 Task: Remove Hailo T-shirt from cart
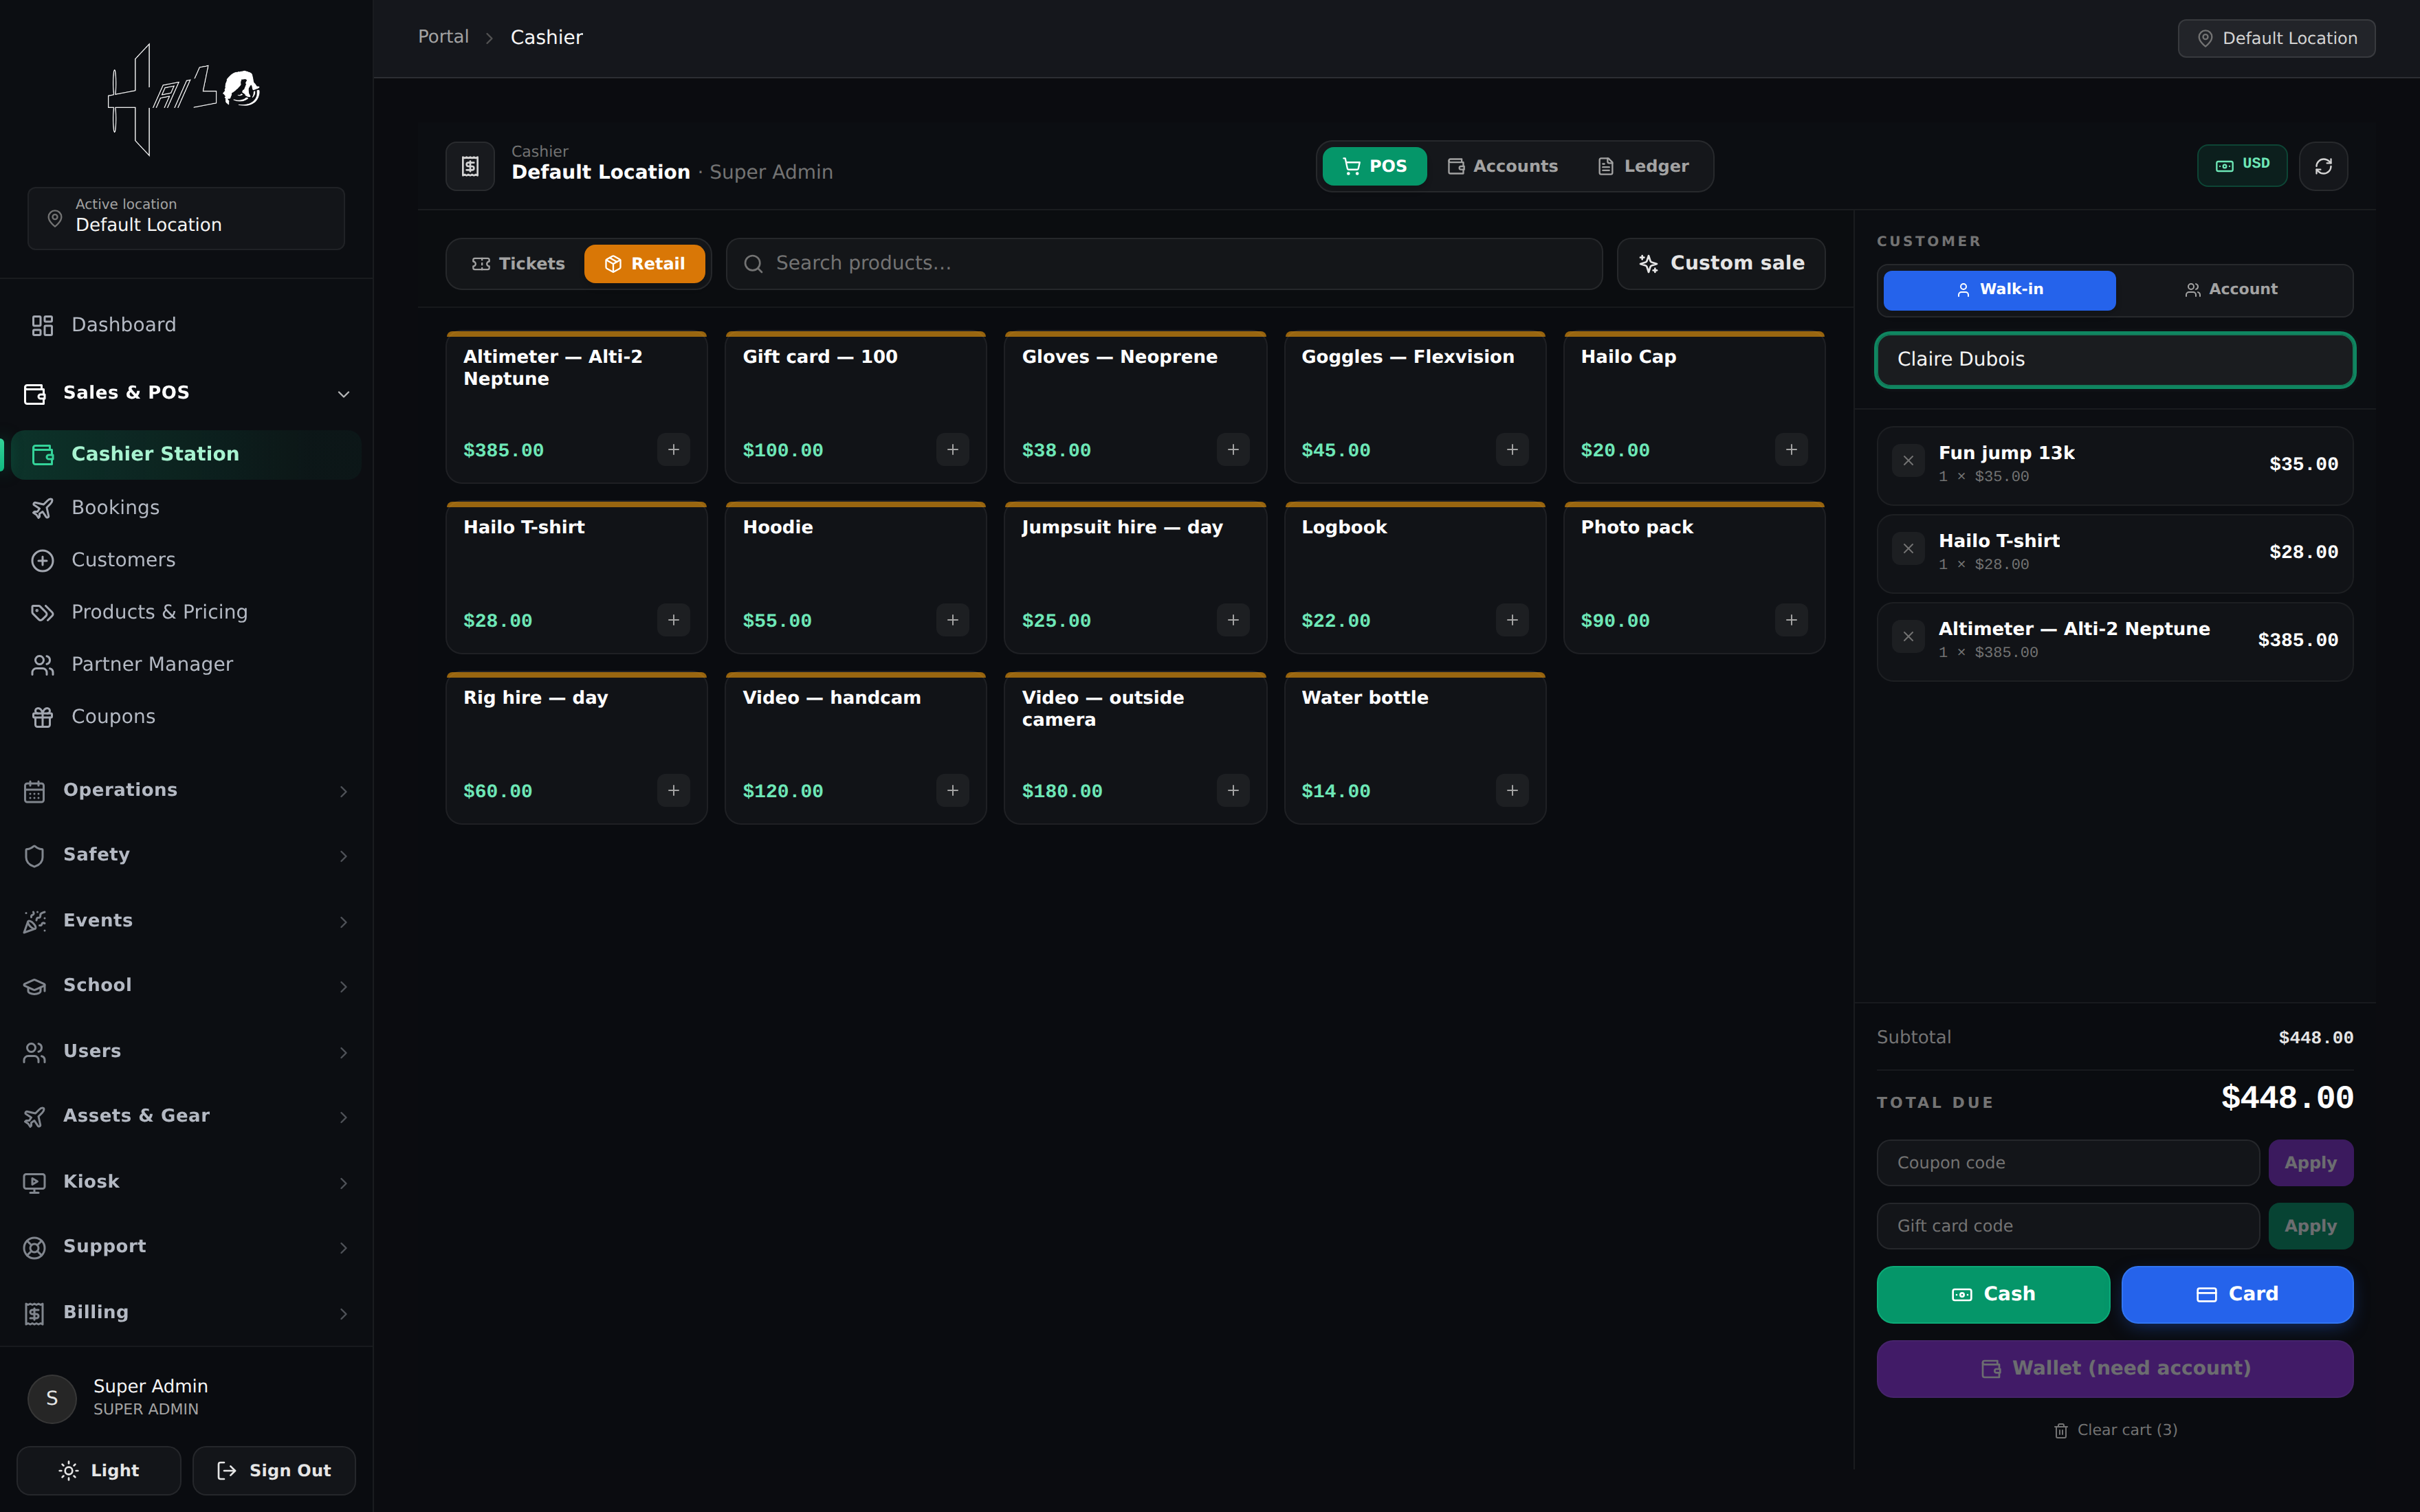(x=1908, y=549)
